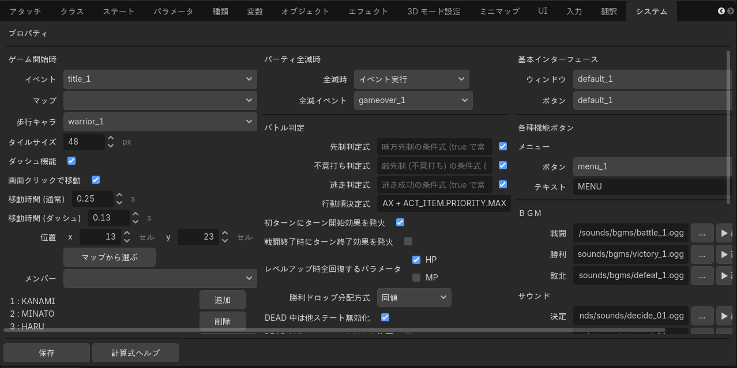
Task: Switch to the クラス tab
Action: click(x=72, y=11)
